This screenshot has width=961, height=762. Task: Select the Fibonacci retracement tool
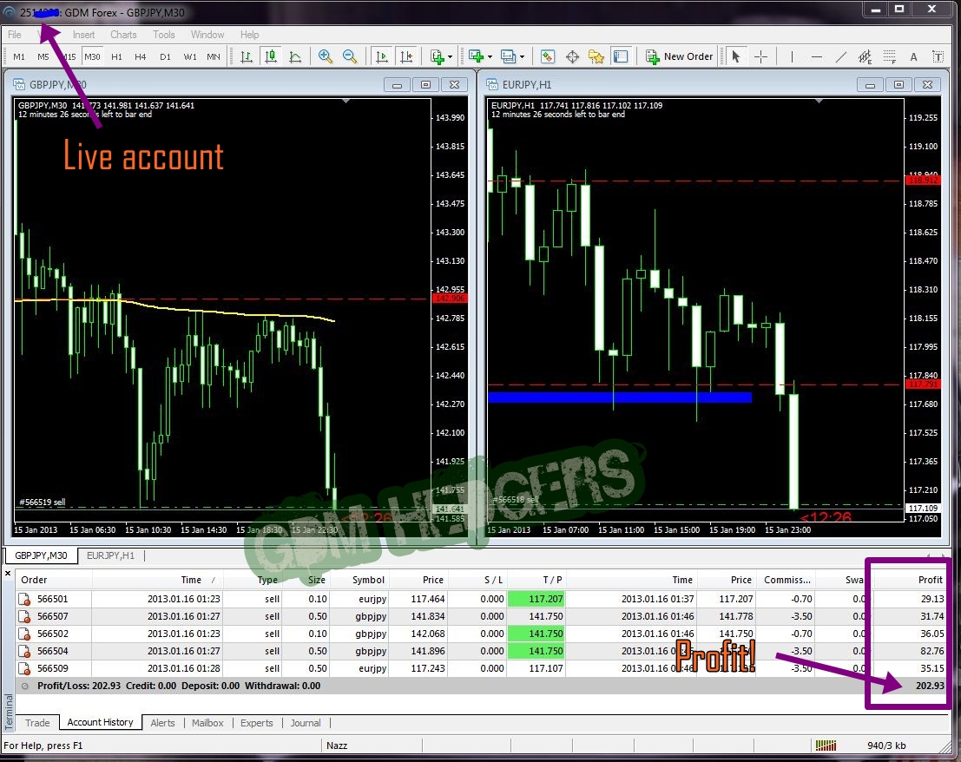[x=889, y=56]
